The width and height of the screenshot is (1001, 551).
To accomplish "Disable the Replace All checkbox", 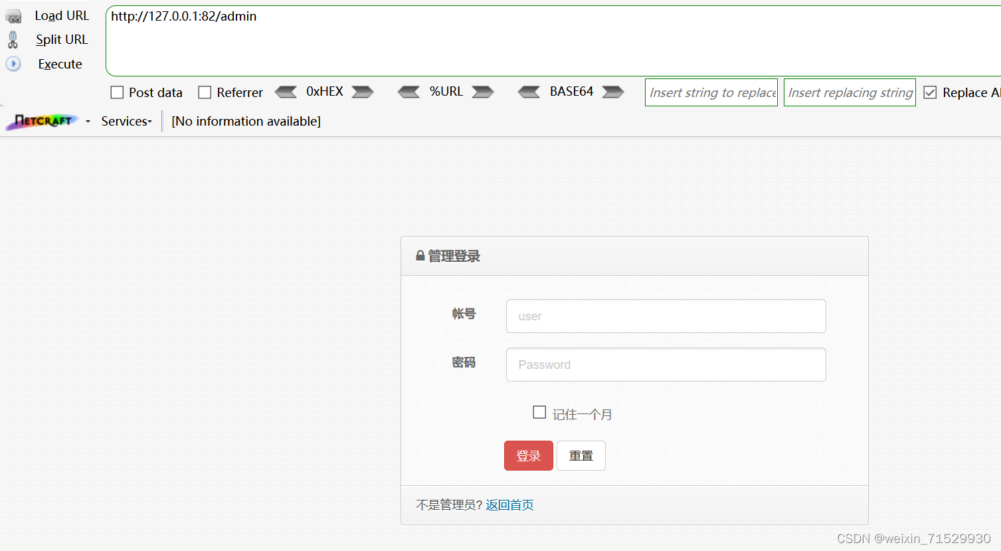I will coord(930,92).
